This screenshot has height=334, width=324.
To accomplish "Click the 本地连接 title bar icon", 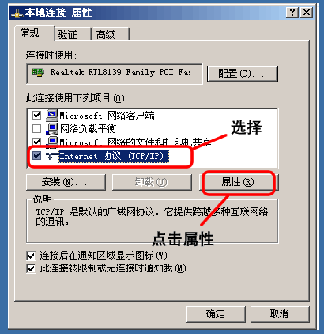I will (x=17, y=13).
